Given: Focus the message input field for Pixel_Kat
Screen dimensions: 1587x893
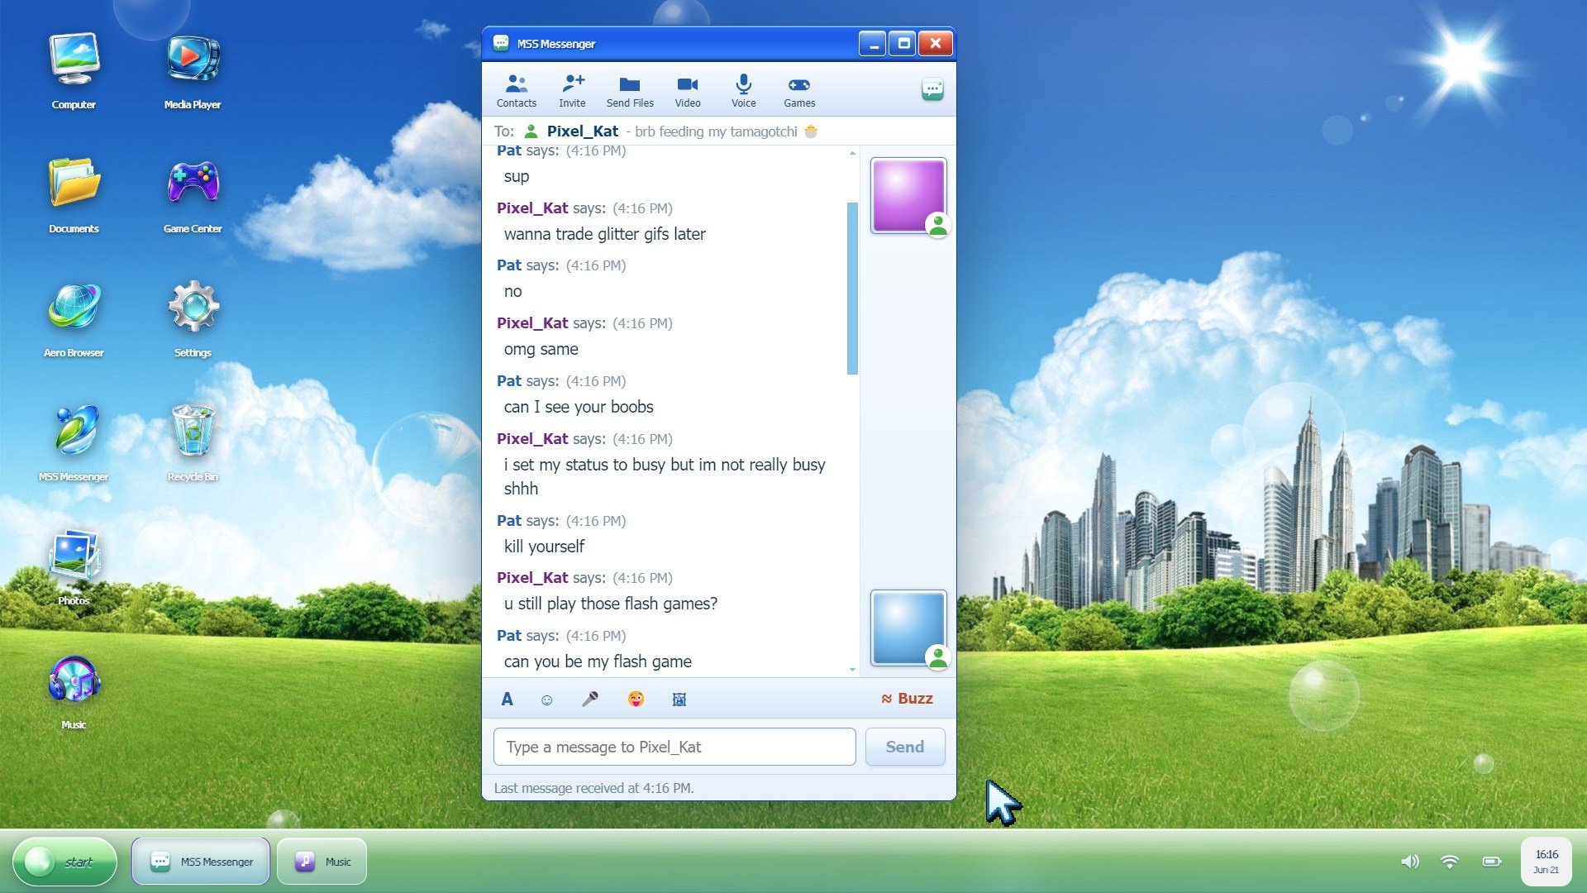Looking at the screenshot, I should click(674, 747).
